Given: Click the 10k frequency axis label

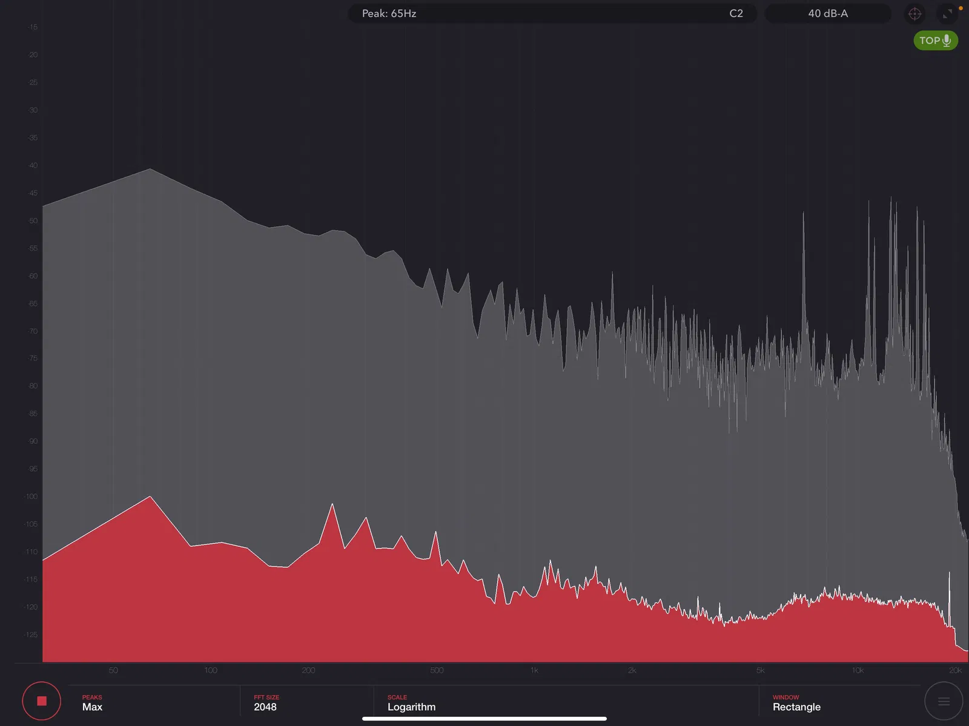Looking at the screenshot, I should [858, 670].
